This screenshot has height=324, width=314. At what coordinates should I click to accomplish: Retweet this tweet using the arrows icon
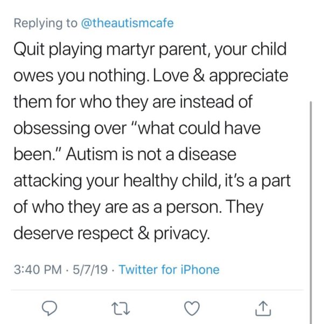tap(121, 309)
